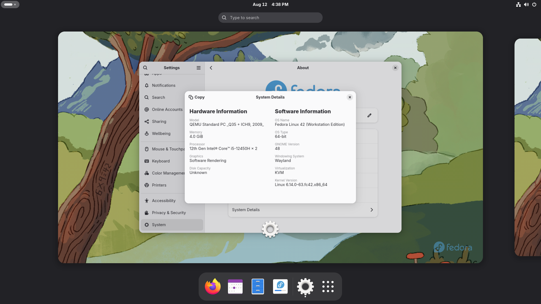Click Privacy & Security icon
The height and width of the screenshot is (304, 541).
pyautogui.click(x=147, y=213)
